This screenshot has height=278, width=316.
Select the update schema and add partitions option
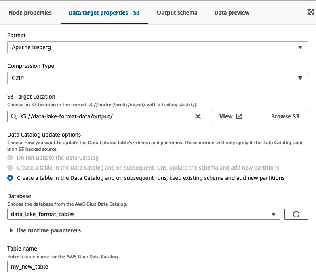pos(10,168)
